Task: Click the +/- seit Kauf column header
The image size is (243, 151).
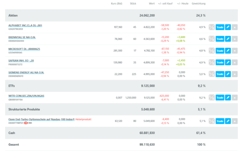Action: pyautogui.click(x=165, y=4)
